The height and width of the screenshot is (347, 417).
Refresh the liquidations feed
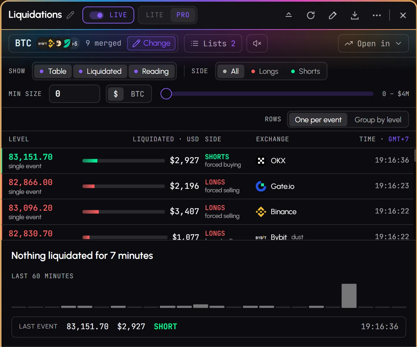click(311, 15)
